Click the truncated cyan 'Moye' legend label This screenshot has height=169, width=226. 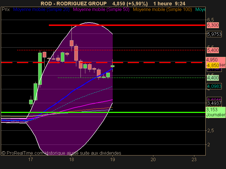point(200,10)
